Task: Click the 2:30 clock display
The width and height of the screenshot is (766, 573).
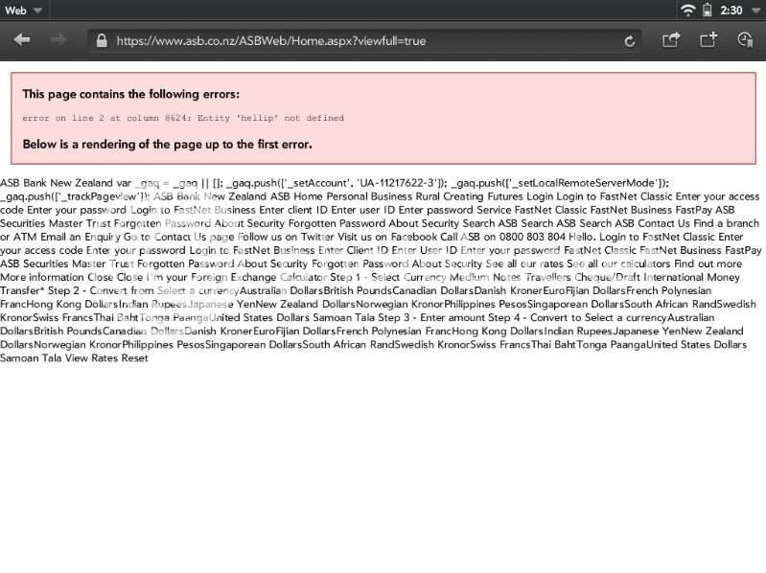Action: 731,11
